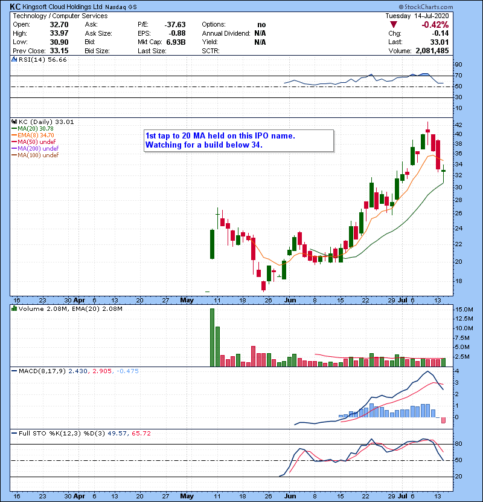Click the -0.42% percent change value

tap(435, 25)
